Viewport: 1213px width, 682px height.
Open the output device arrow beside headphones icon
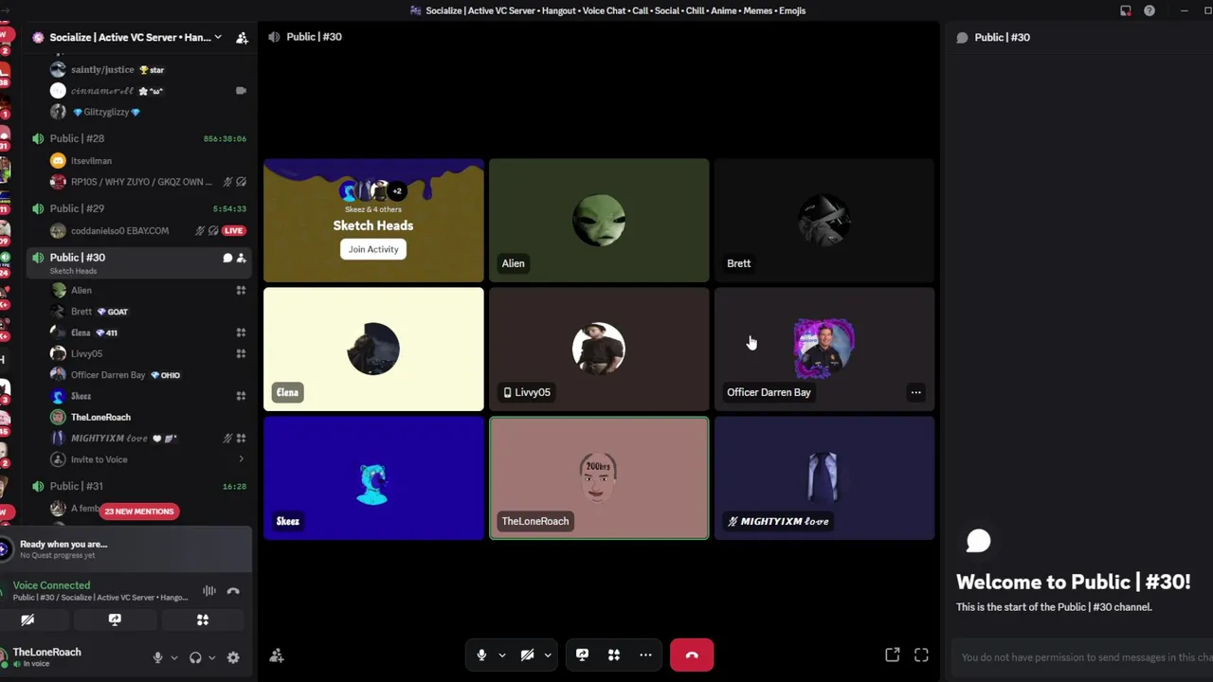point(211,657)
